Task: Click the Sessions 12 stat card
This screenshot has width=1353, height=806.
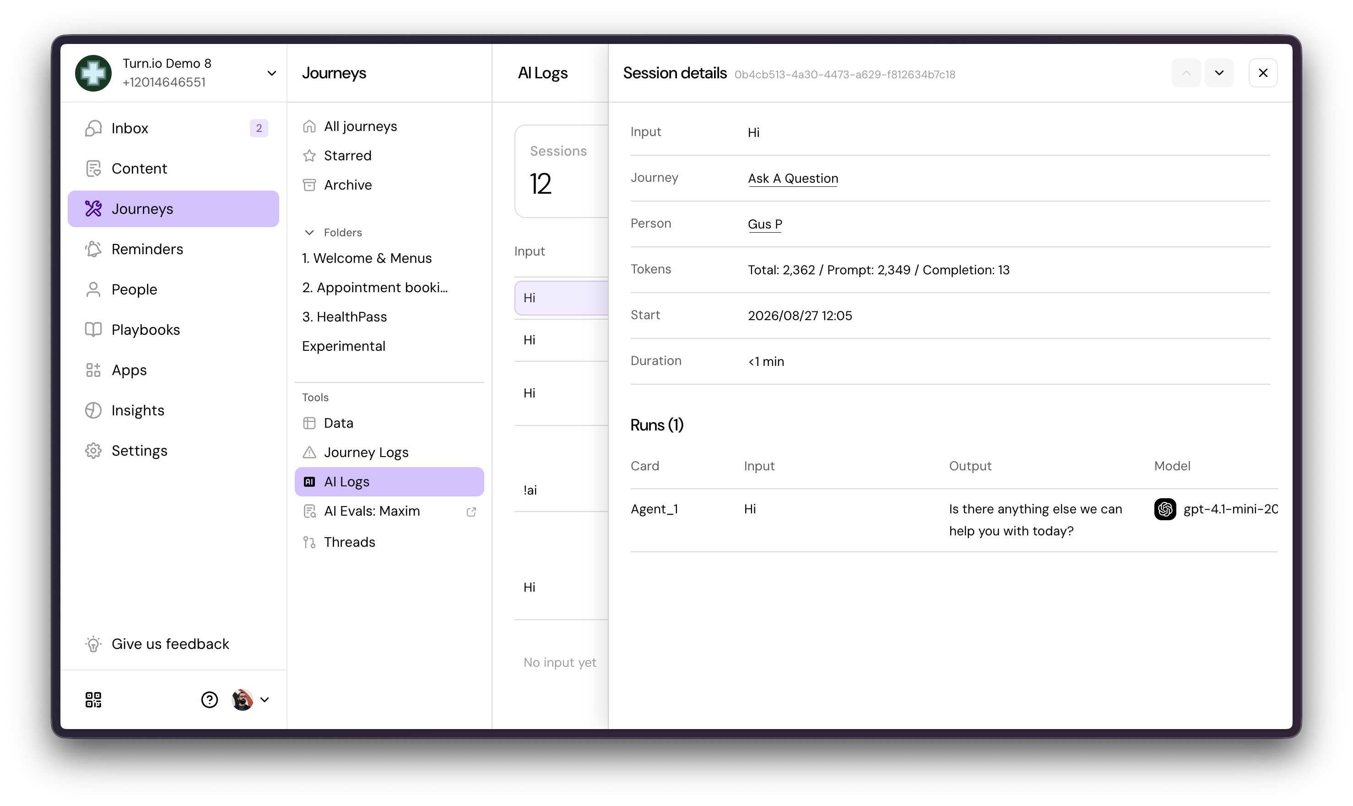Action: click(561, 172)
